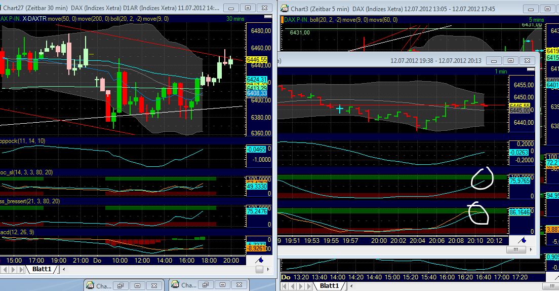Close the second minimized Cha... window
Image resolution: width=559 pixels, height=291 pixels.
click(x=239, y=284)
